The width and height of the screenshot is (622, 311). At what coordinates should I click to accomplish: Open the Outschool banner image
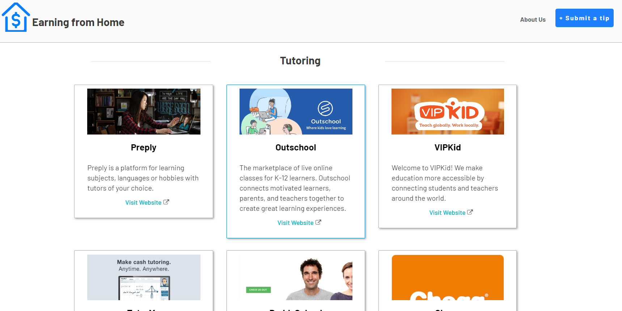[296, 111]
